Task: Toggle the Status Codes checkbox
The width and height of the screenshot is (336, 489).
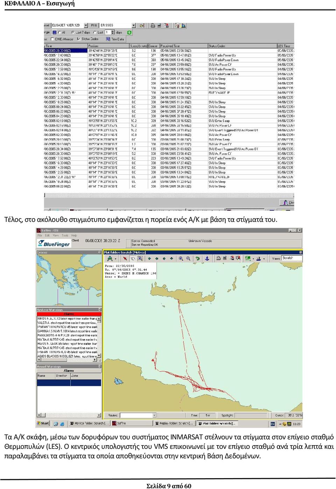Action: point(79,39)
